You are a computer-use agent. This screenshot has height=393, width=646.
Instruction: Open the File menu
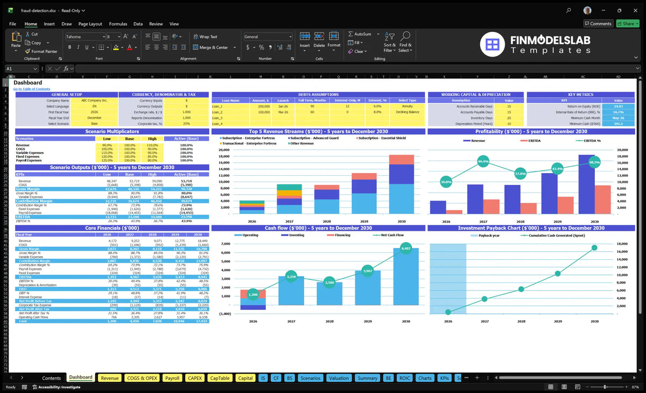click(12, 24)
